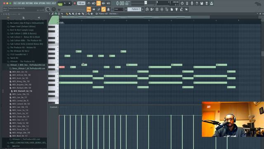Open the Line snap dropdown
264x149 pixels.
click(x=118, y=9)
